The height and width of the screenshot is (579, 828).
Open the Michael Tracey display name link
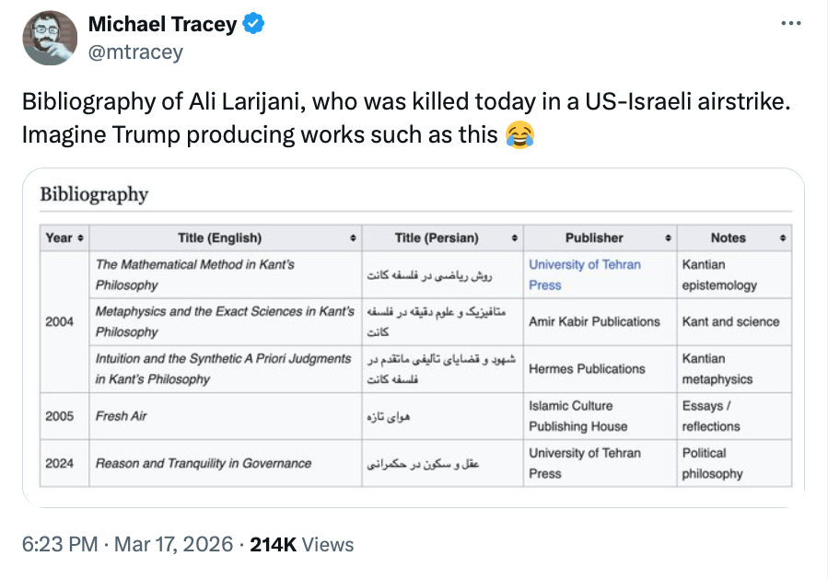[x=162, y=25]
